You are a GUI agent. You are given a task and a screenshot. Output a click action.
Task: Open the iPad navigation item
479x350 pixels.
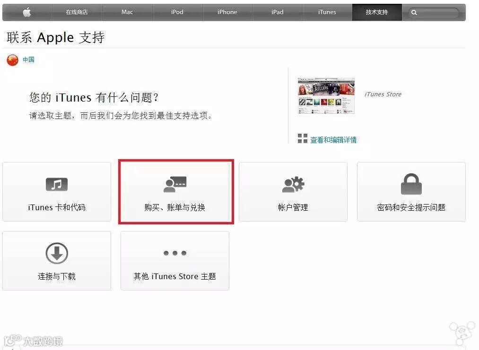click(278, 12)
